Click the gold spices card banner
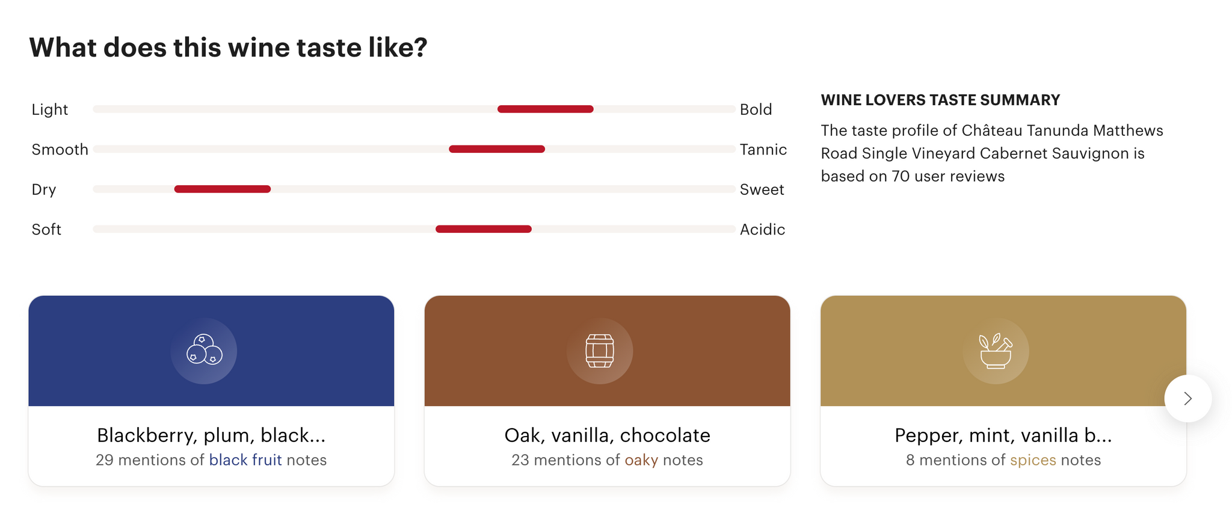 [1003, 351]
